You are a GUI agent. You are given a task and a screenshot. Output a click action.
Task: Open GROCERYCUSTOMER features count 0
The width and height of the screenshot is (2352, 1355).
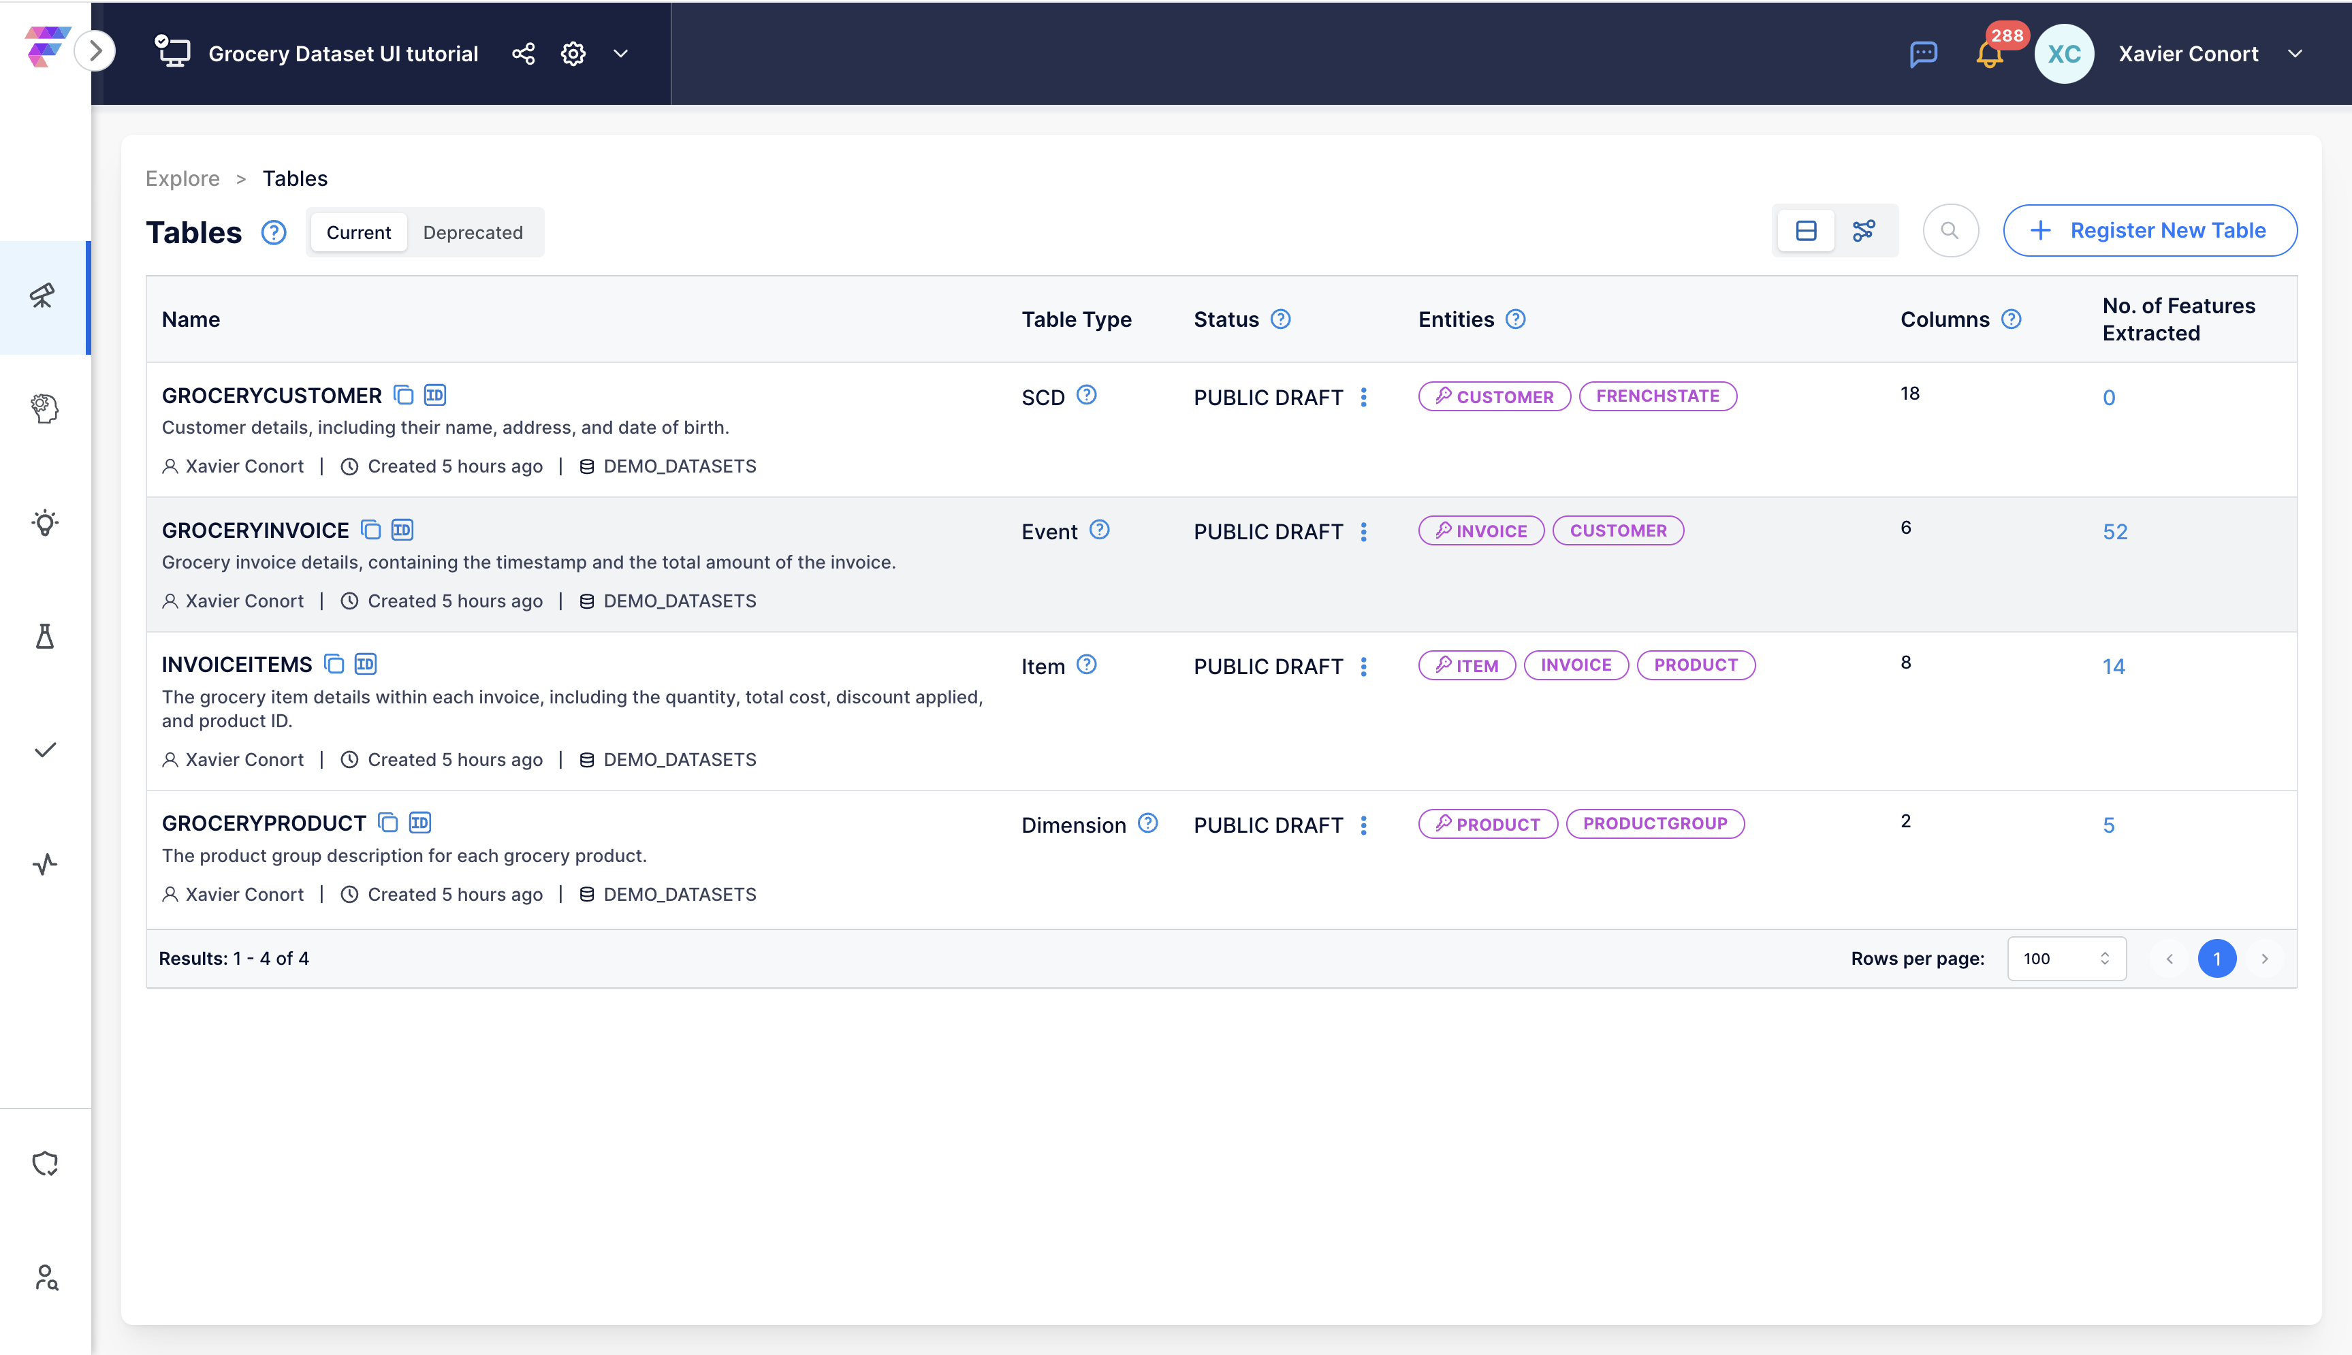(2109, 398)
